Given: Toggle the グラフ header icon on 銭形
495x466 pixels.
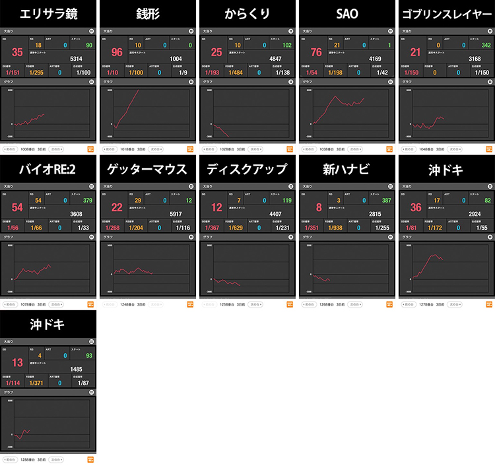Looking at the screenshot, I should point(191,82).
